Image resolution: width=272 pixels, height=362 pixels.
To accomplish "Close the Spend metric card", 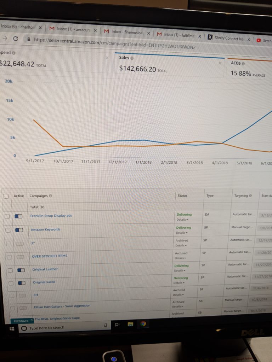I will [x=107, y=58].
